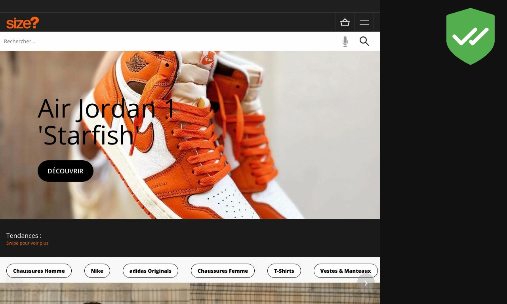Image resolution: width=507 pixels, height=304 pixels.
Task: Select the Chaussures Homme tag
Action: point(39,271)
